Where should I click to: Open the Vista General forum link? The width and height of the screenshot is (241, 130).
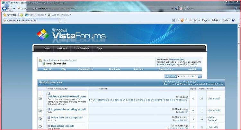212,119
